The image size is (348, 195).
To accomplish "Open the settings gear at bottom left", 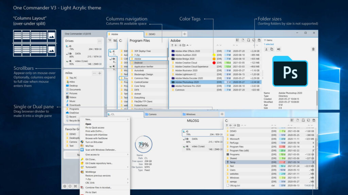I will coord(65,187).
